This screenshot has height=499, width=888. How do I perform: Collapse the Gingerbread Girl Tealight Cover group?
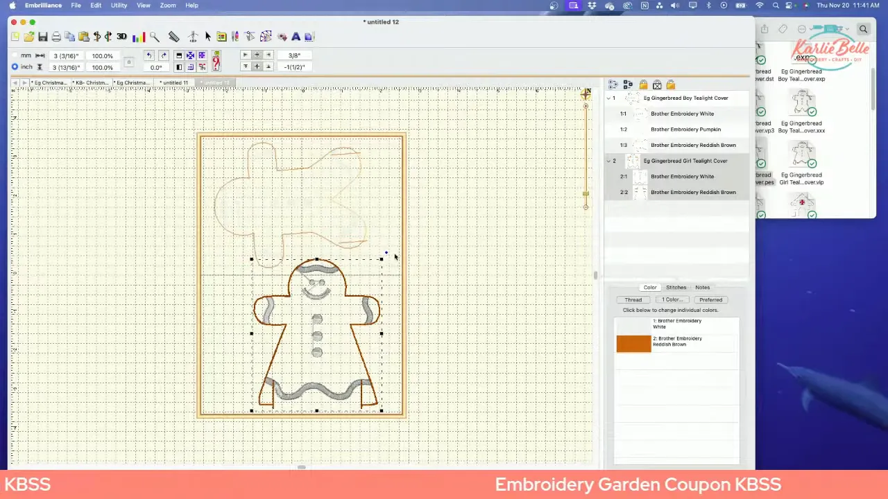pos(608,161)
